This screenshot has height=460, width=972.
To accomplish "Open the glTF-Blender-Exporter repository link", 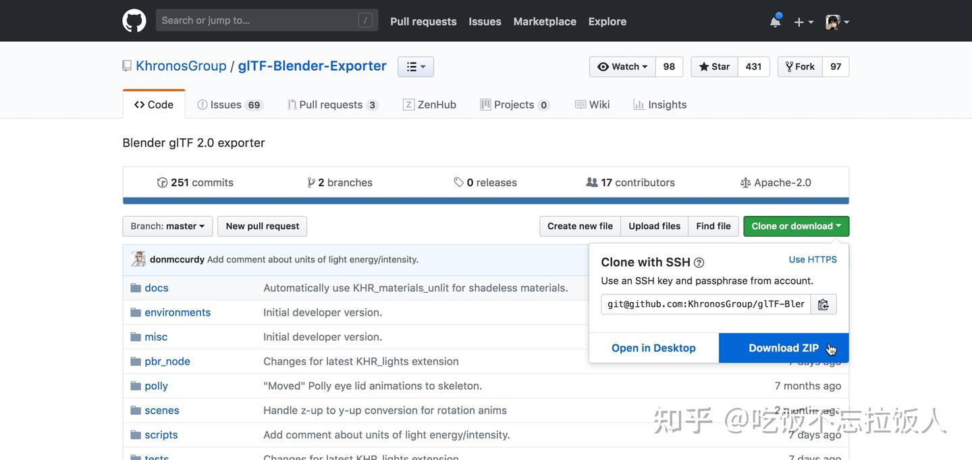I will point(312,65).
